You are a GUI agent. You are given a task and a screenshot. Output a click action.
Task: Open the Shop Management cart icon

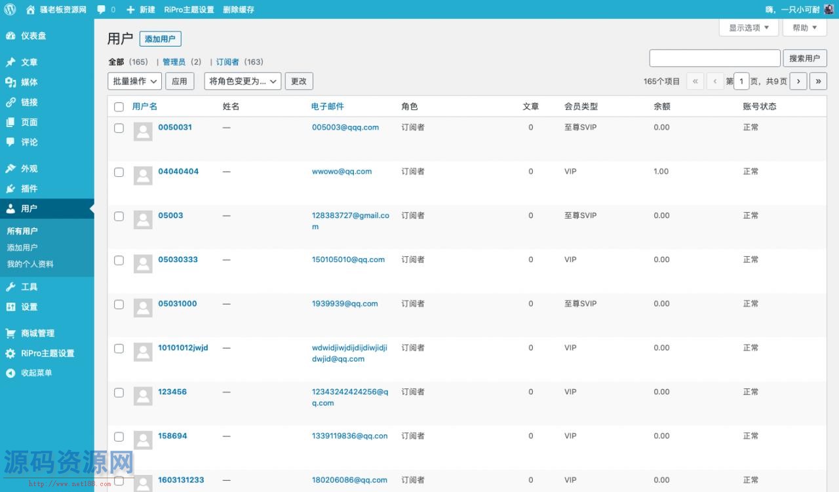(x=10, y=333)
